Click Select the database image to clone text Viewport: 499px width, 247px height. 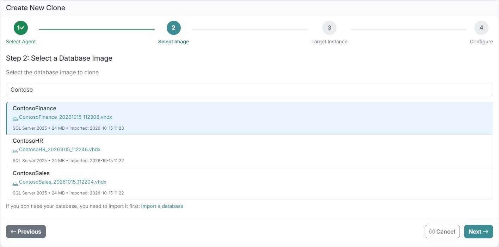coord(52,72)
